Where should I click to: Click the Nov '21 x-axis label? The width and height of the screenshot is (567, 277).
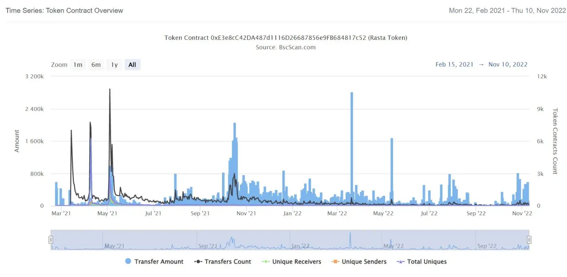pos(246,213)
